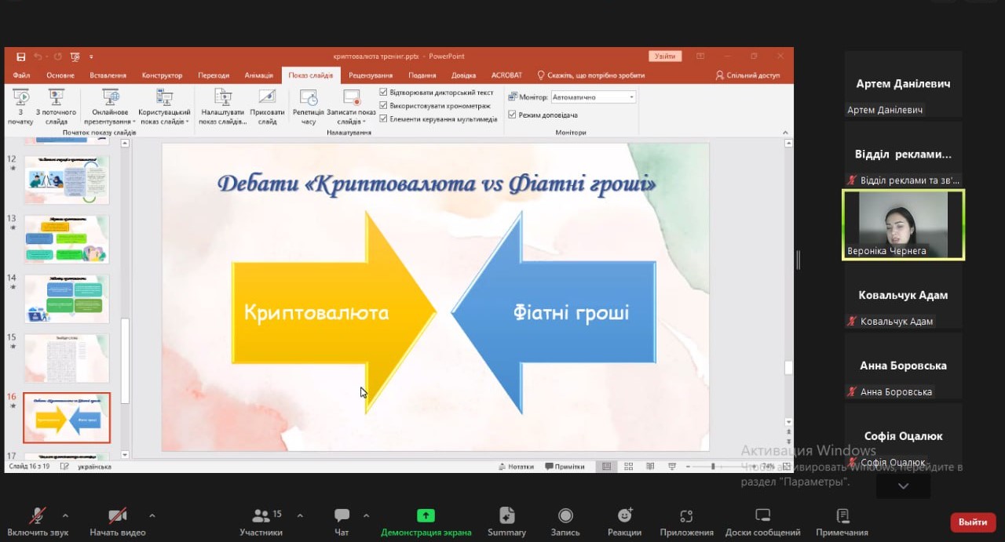This screenshot has height=542, width=1005.
Task: Toggle Відтворювати дикторський текст checkbox
Action: click(384, 93)
